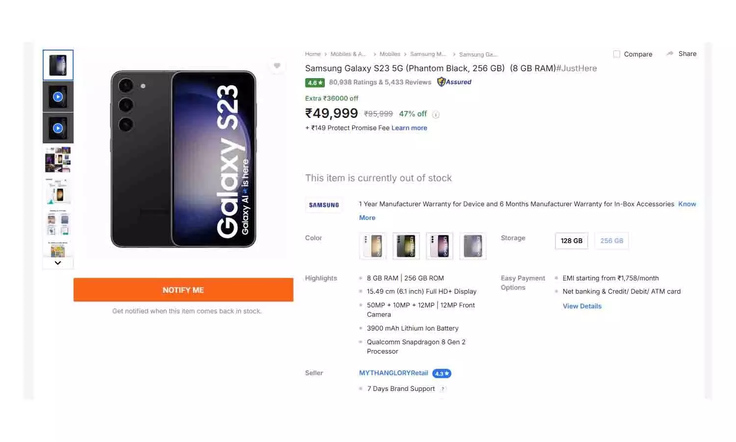Enable the Compare checkbox
The width and height of the screenshot is (736, 442).
click(x=617, y=54)
